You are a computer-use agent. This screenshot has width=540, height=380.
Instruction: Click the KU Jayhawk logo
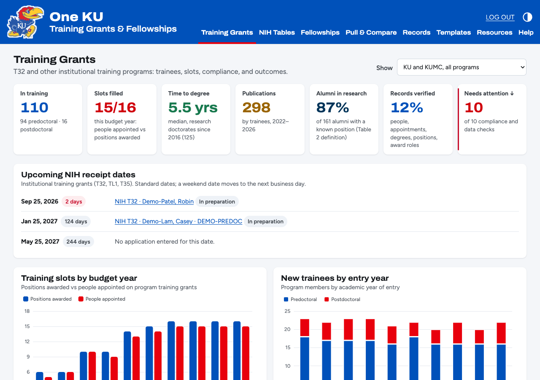(25, 22)
